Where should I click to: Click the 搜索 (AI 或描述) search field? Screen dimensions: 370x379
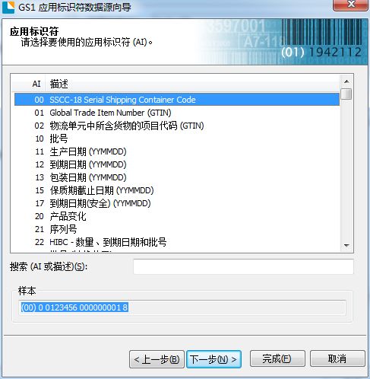(243, 266)
